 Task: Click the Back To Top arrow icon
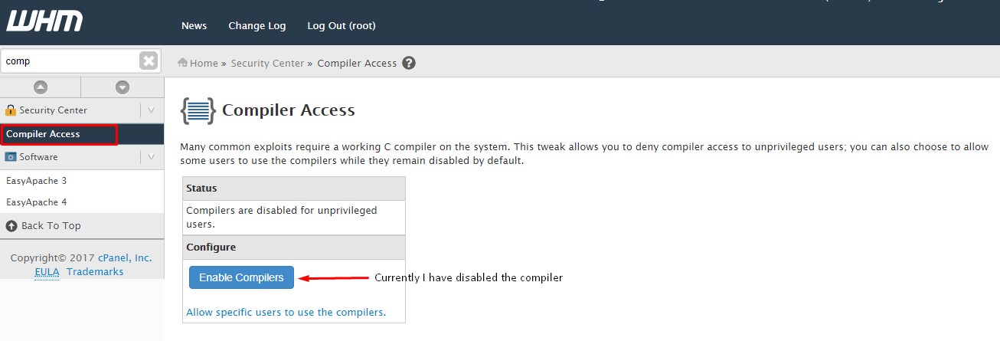pyautogui.click(x=11, y=225)
